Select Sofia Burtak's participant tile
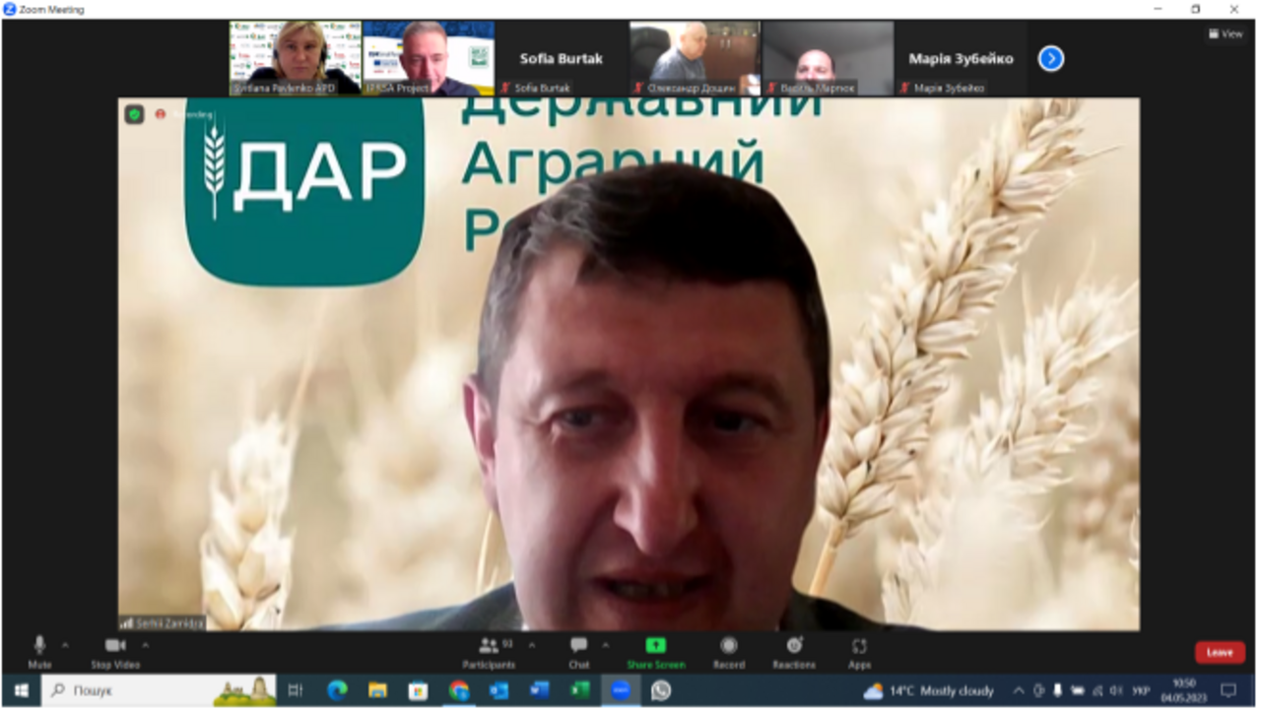Viewport: 1261px width, 711px height. [561, 59]
